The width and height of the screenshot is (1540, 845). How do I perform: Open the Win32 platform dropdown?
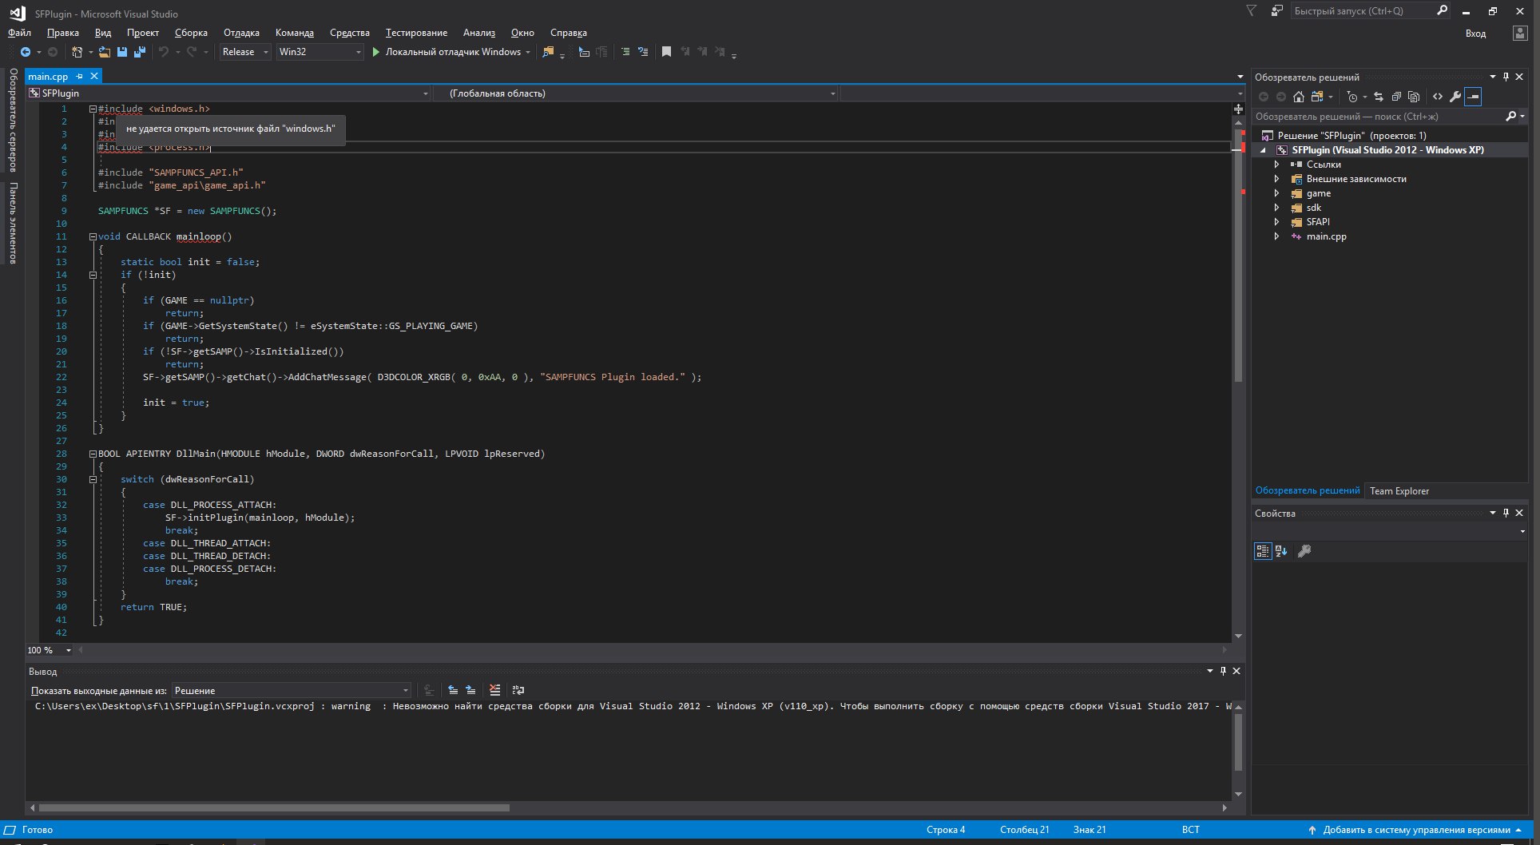[320, 52]
